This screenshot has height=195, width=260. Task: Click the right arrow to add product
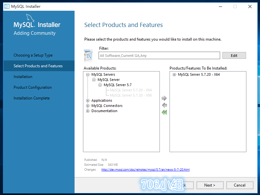164,98
